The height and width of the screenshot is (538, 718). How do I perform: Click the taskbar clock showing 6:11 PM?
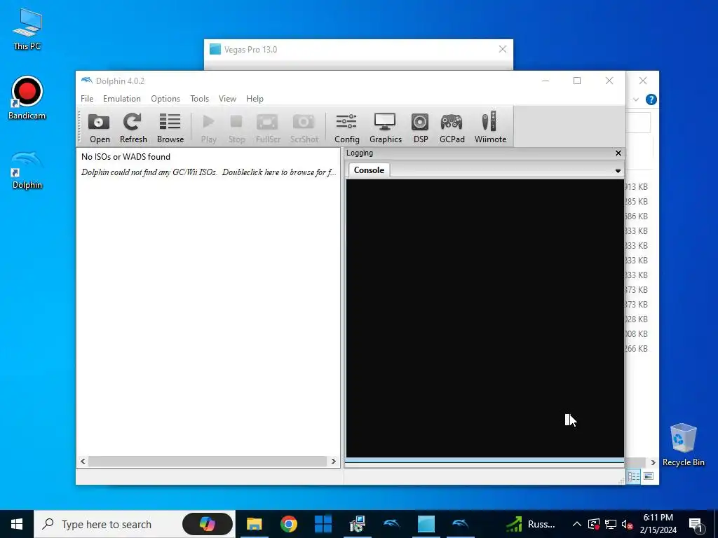pos(658,524)
